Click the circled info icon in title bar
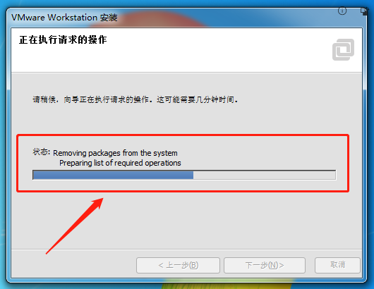This screenshot has height=289, width=374. (342, 11)
